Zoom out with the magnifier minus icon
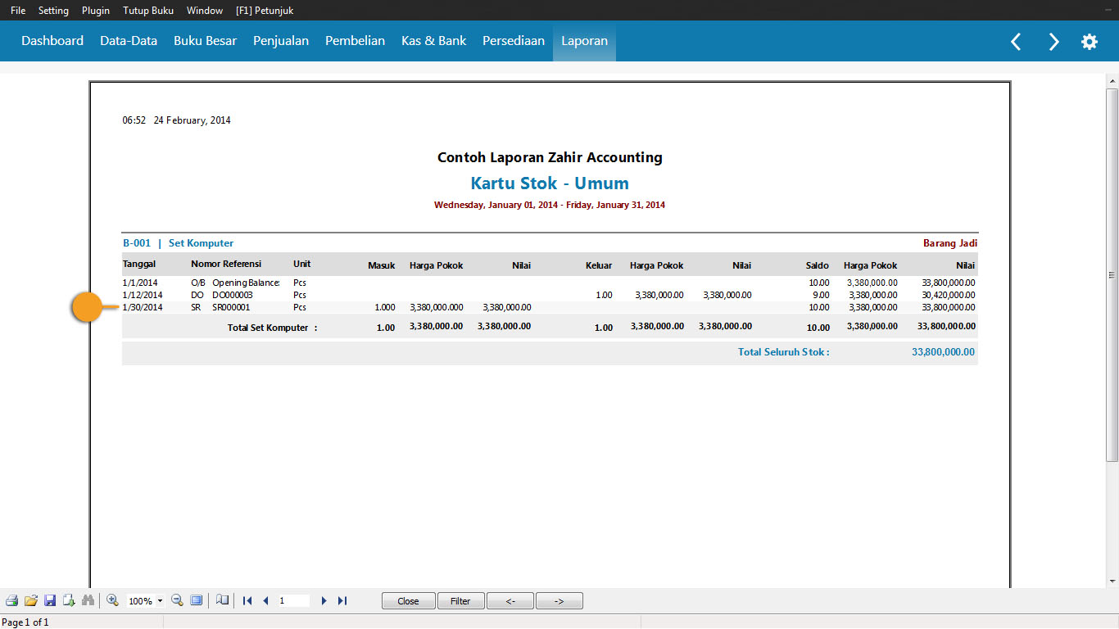 [177, 600]
